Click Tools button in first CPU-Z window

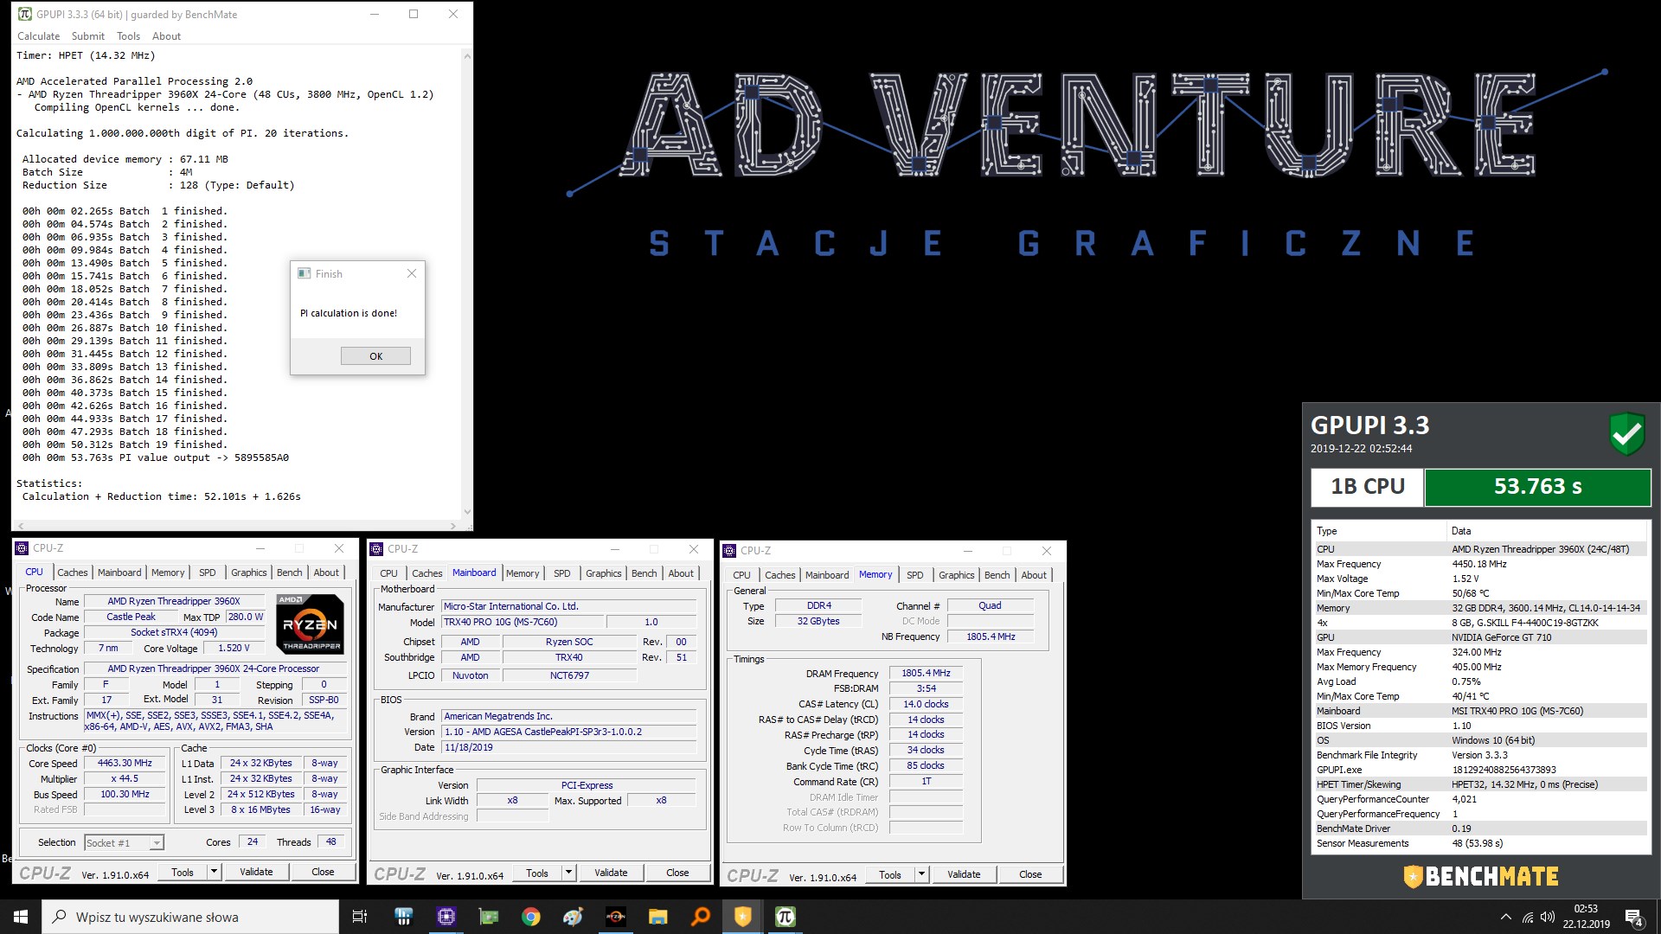click(183, 872)
